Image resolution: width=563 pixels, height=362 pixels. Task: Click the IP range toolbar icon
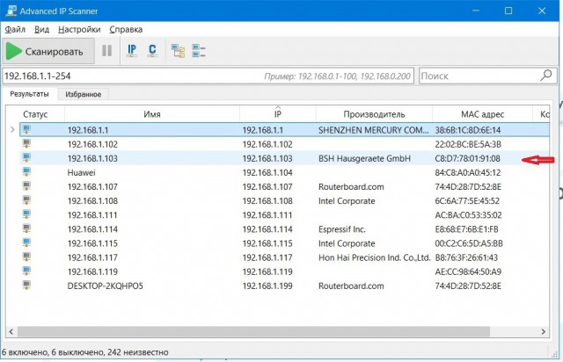[x=132, y=51]
